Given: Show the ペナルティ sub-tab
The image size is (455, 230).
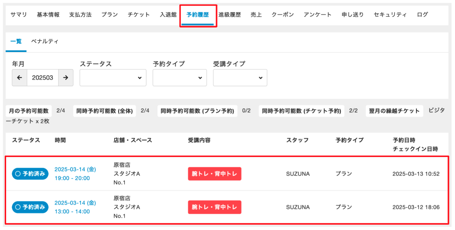Looking at the screenshot, I should pos(45,42).
